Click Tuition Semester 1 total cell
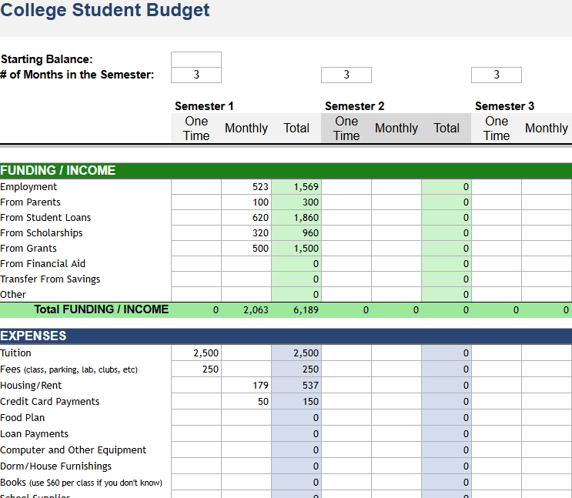The height and width of the screenshot is (498, 572). [x=296, y=353]
